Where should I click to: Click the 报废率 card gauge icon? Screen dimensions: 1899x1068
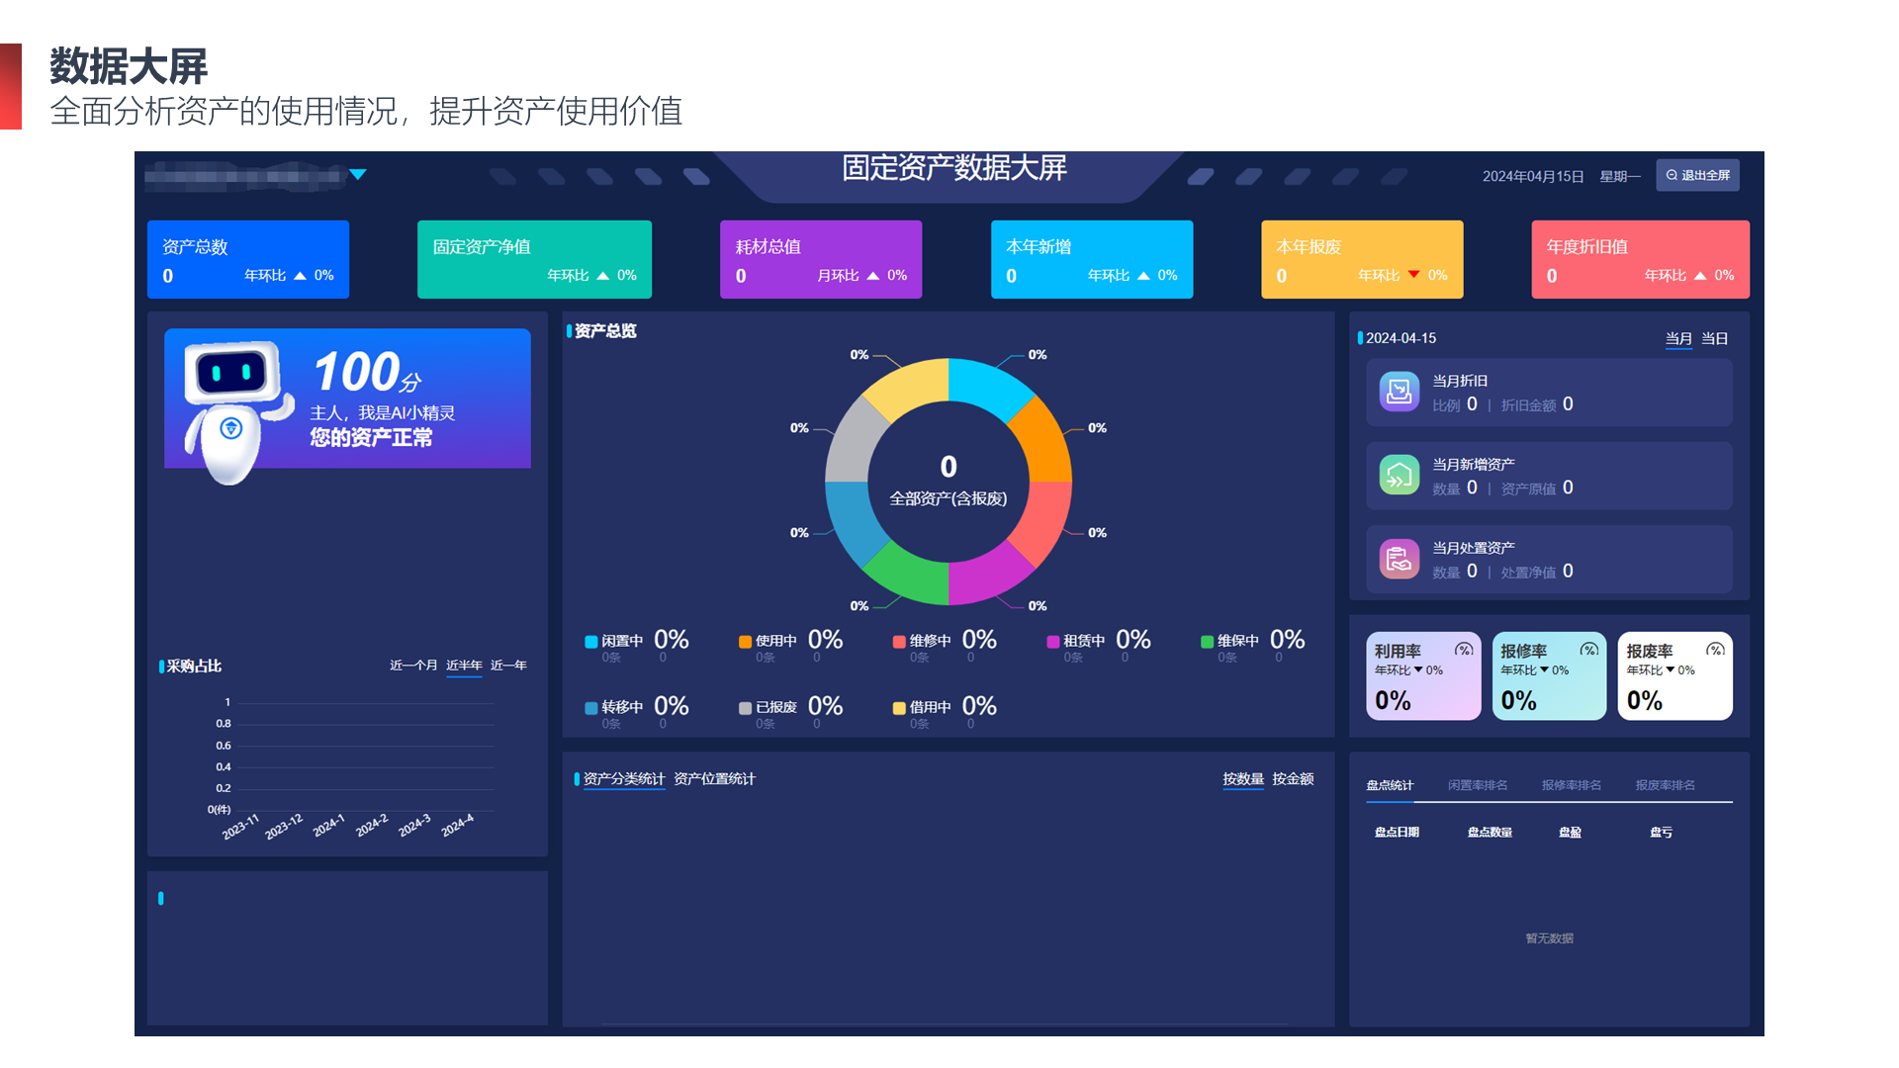[1716, 650]
